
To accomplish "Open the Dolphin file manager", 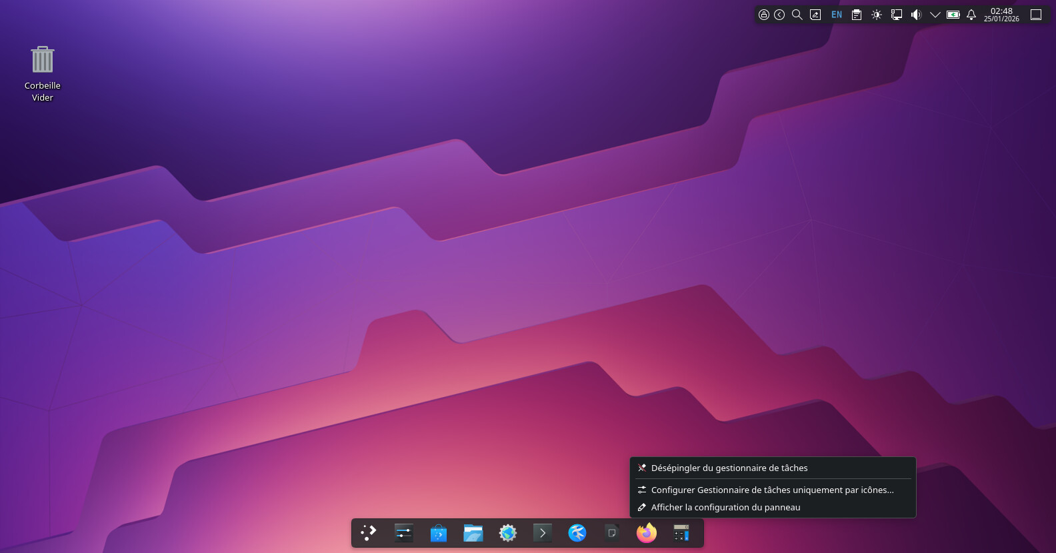I will click(x=473, y=533).
